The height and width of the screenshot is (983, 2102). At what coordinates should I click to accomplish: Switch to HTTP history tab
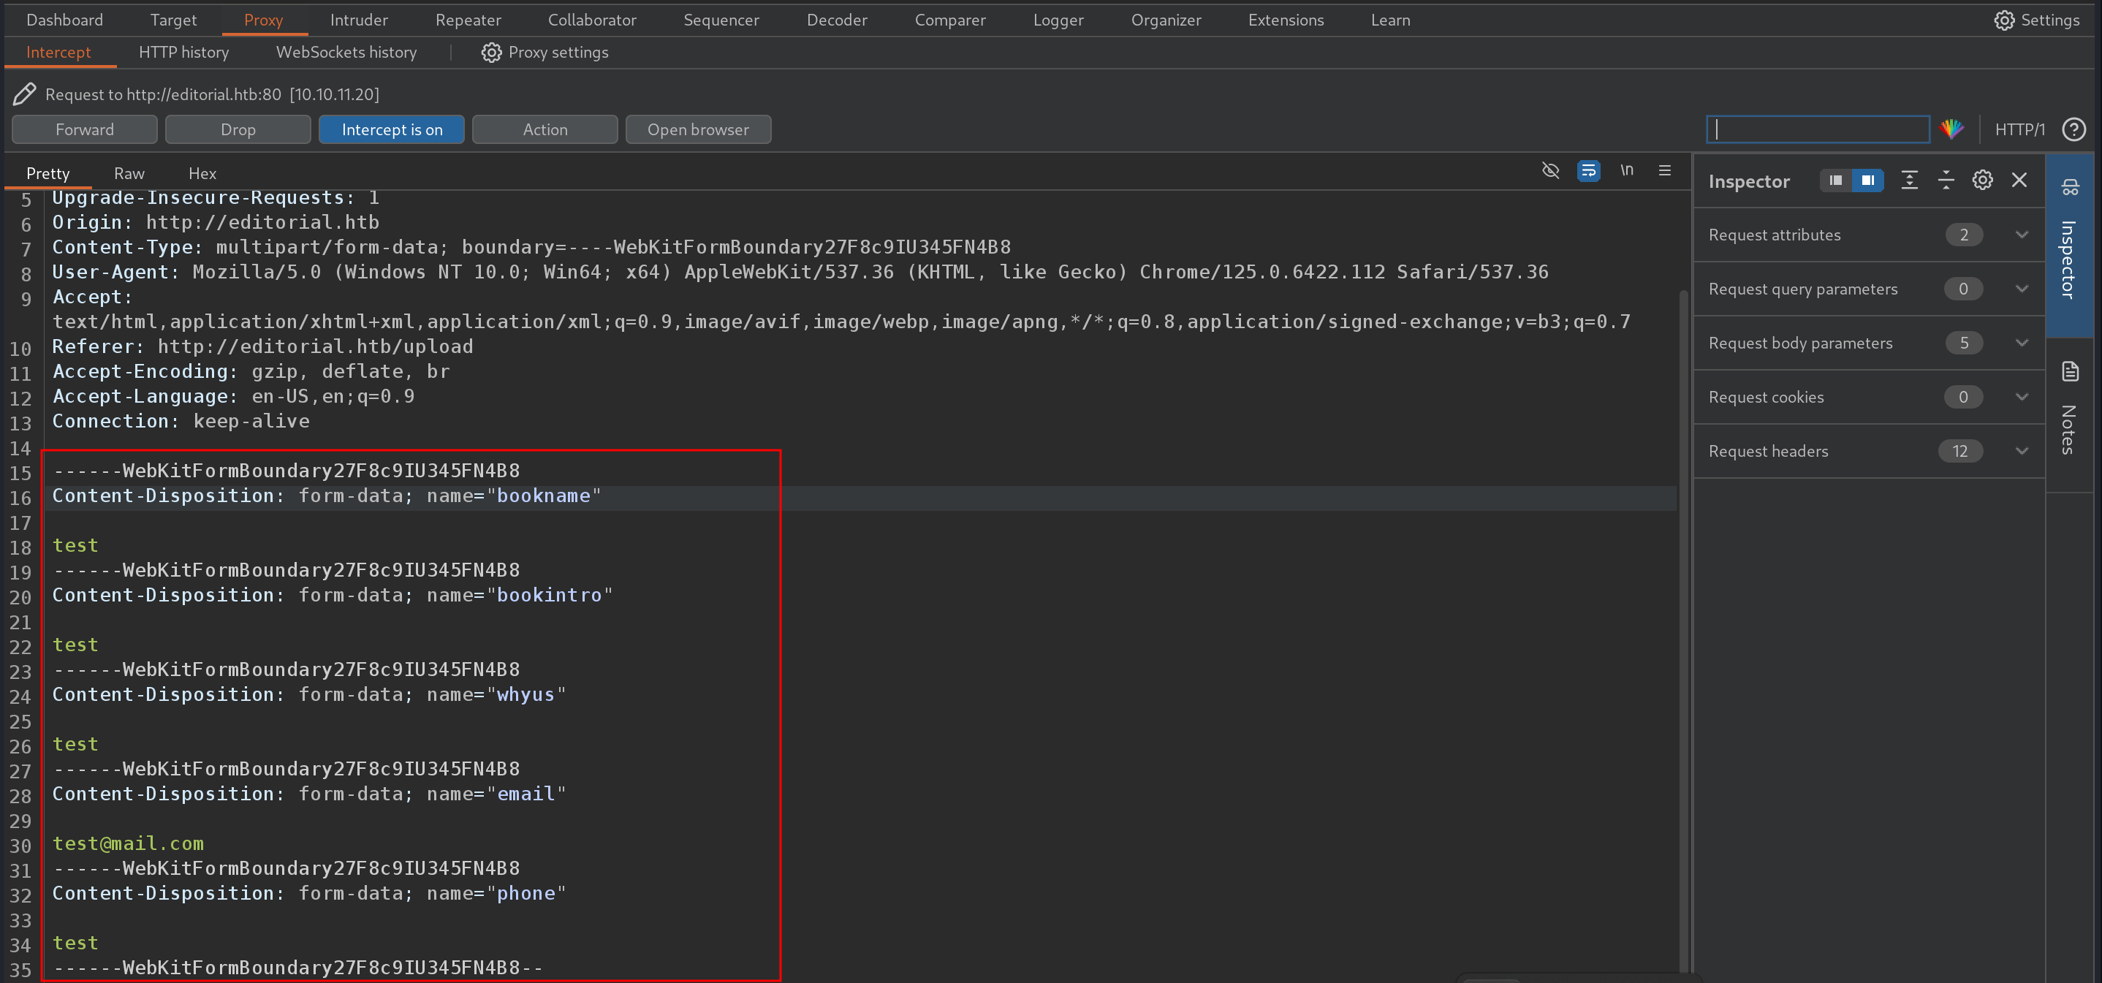tap(182, 51)
